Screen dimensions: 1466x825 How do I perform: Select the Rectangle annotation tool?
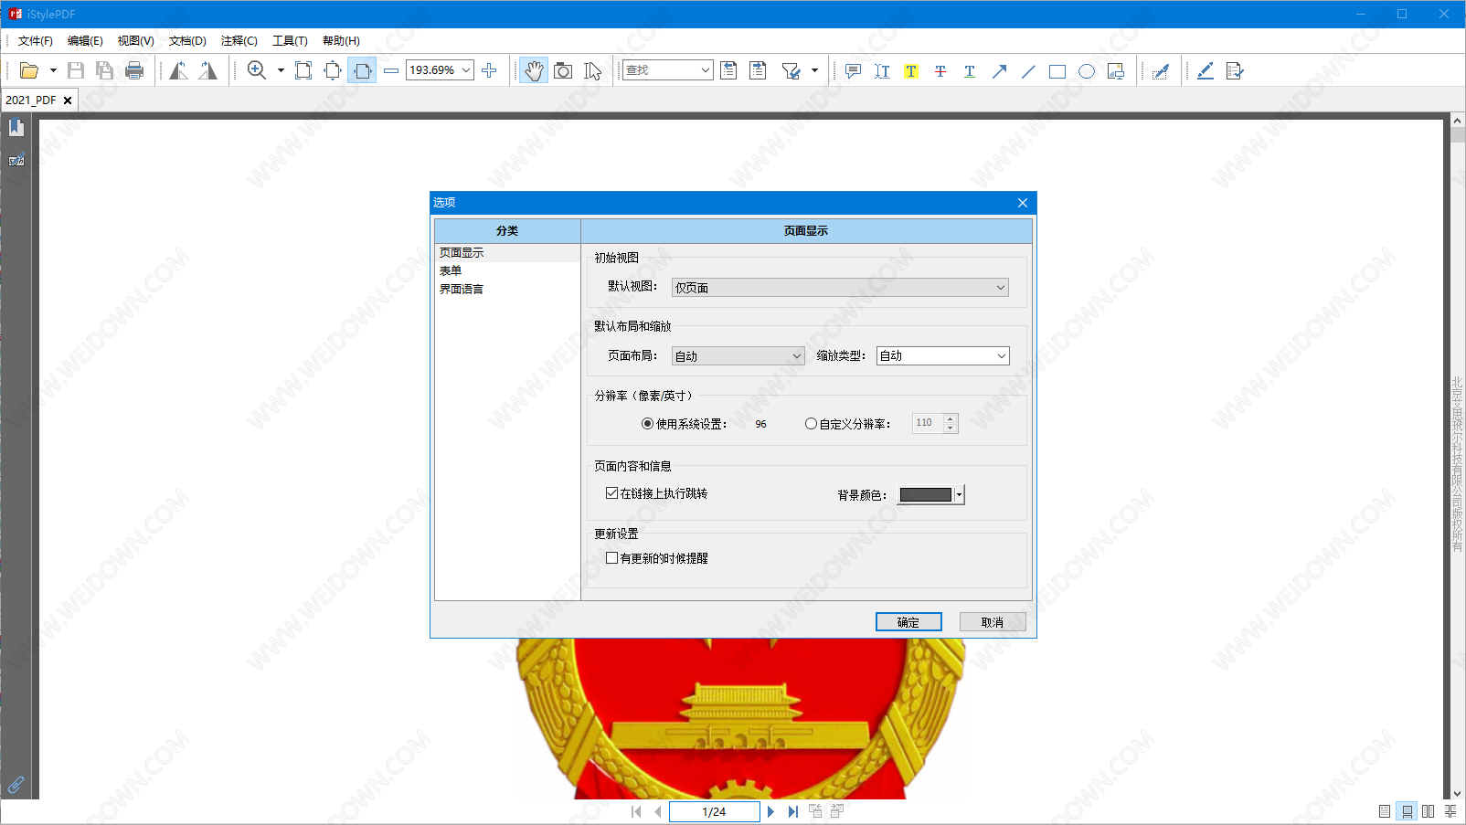coord(1057,70)
